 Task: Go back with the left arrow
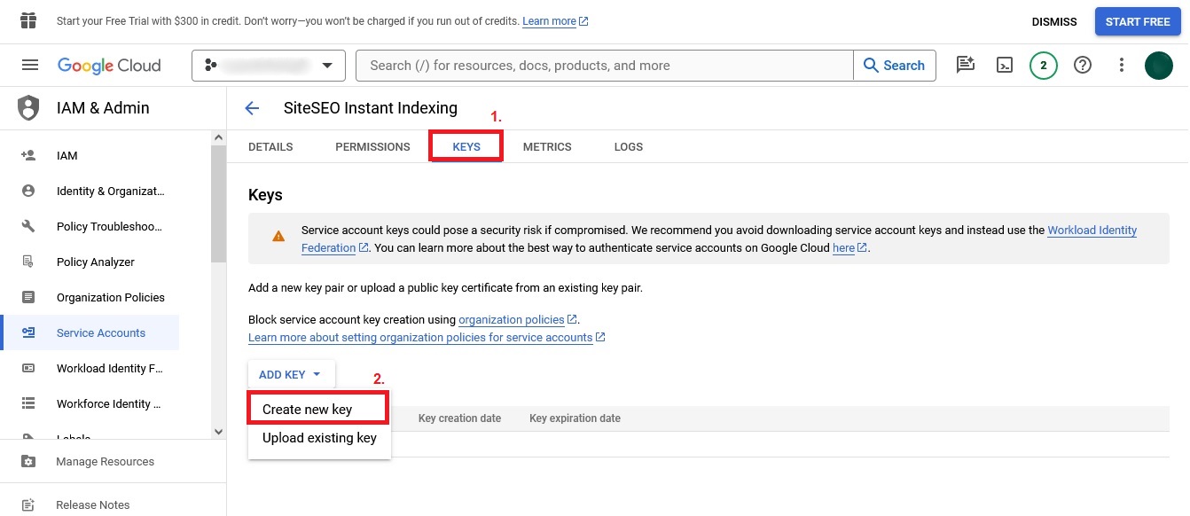[x=252, y=108]
